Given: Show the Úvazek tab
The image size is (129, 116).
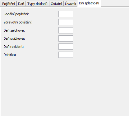Looking at the screenshot, I should (71, 4).
